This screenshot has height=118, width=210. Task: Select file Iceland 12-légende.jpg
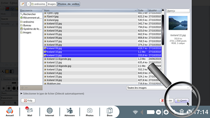(x=103, y=66)
